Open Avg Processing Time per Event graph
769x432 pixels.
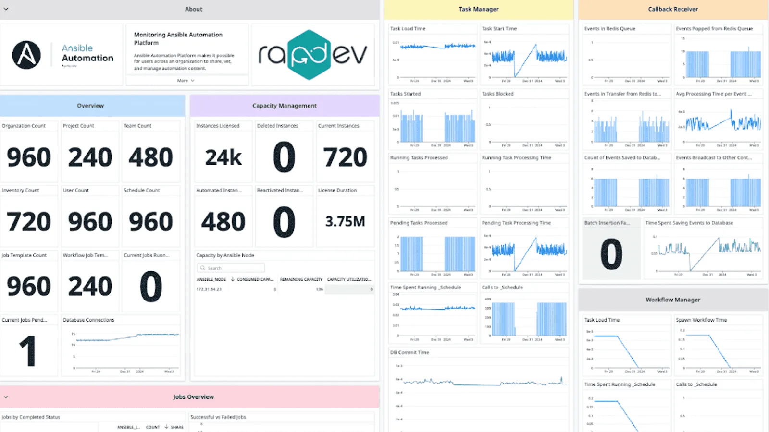719,124
